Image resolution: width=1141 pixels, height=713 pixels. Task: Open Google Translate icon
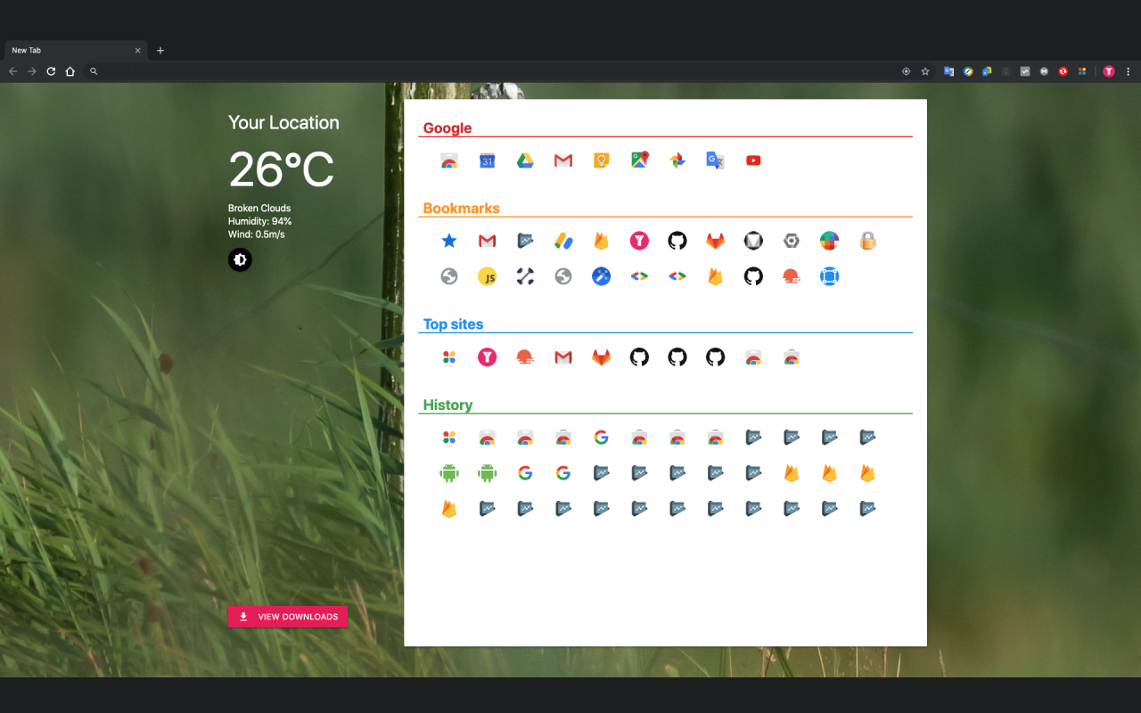(x=715, y=160)
